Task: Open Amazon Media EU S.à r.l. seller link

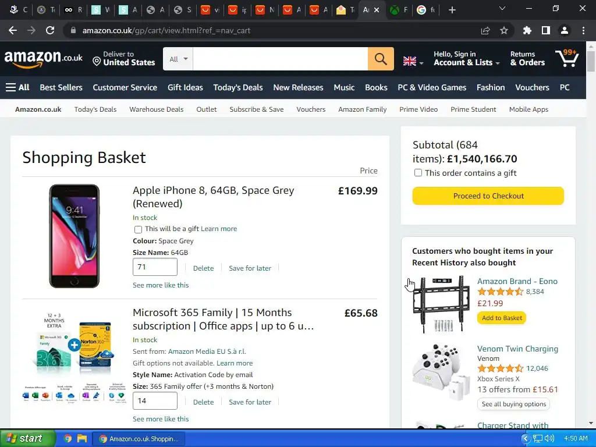Action: [207, 352]
